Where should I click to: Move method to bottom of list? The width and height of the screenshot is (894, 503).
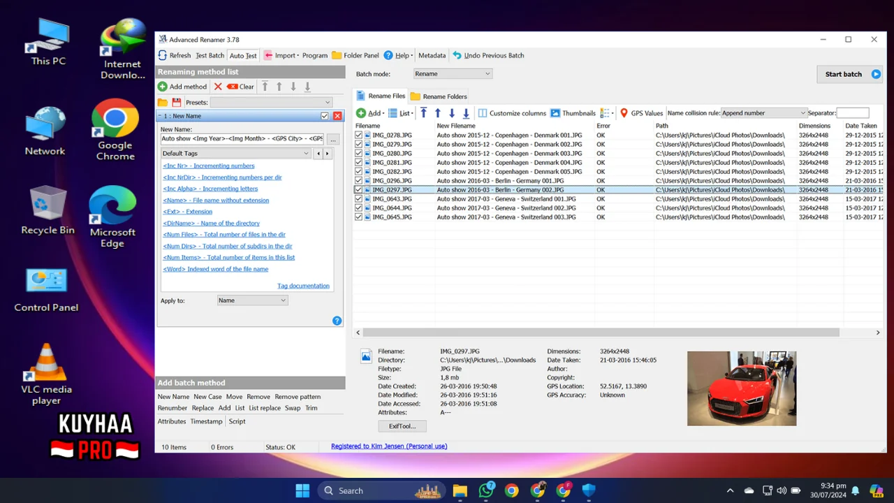(x=307, y=87)
